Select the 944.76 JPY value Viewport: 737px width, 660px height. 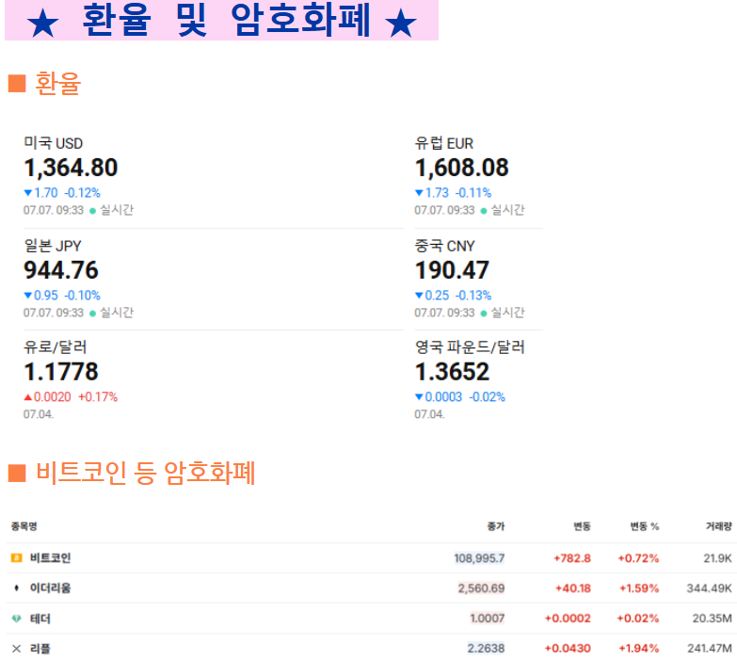61,270
